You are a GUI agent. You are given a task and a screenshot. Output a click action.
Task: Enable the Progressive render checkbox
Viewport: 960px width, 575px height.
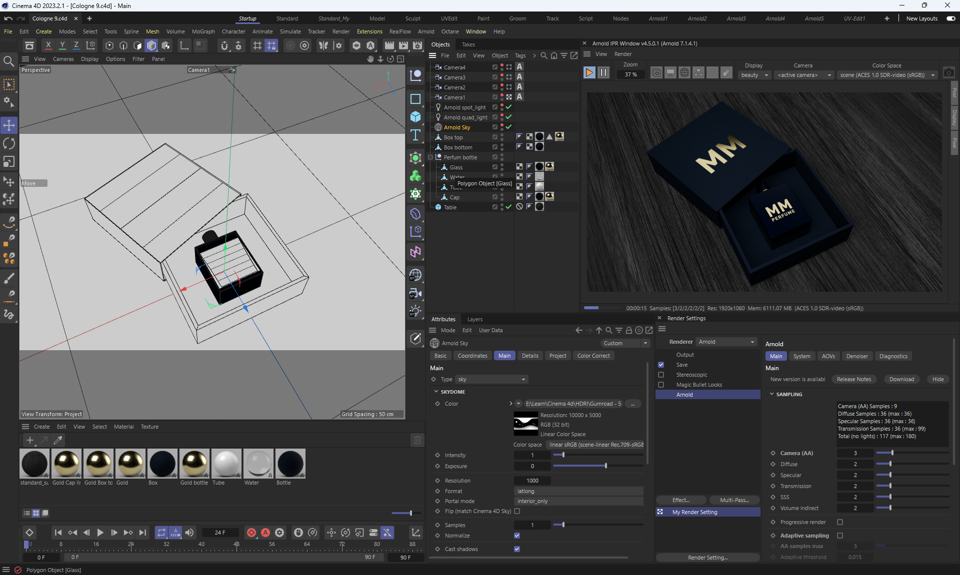pos(840,522)
